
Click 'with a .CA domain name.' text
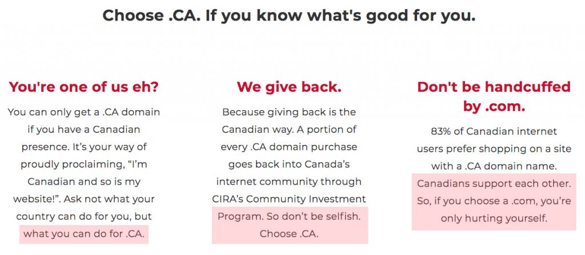coord(494,166)
